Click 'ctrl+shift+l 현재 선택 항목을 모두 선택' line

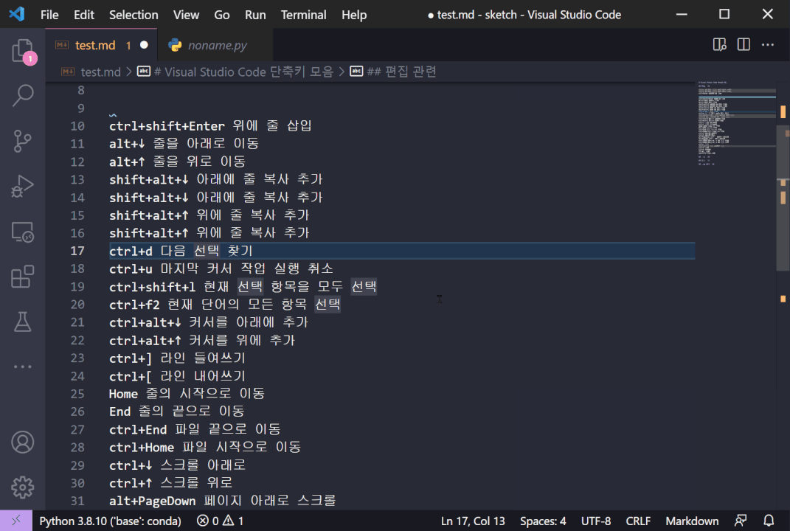click(243, 287)
